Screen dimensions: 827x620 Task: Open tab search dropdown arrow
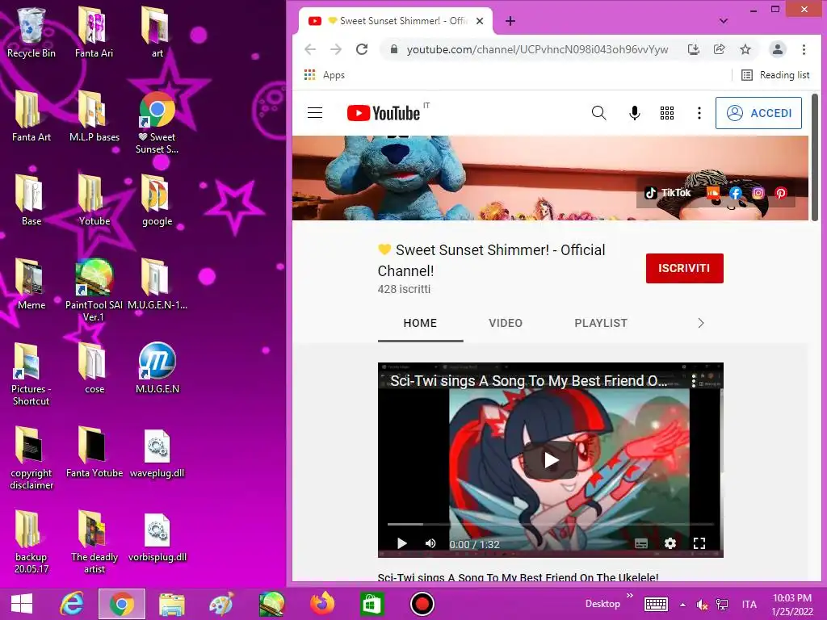pyautogui.click(x=724, y=21)
